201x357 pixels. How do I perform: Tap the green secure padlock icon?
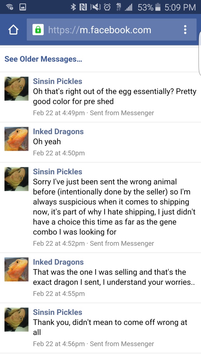coord(38,30)
